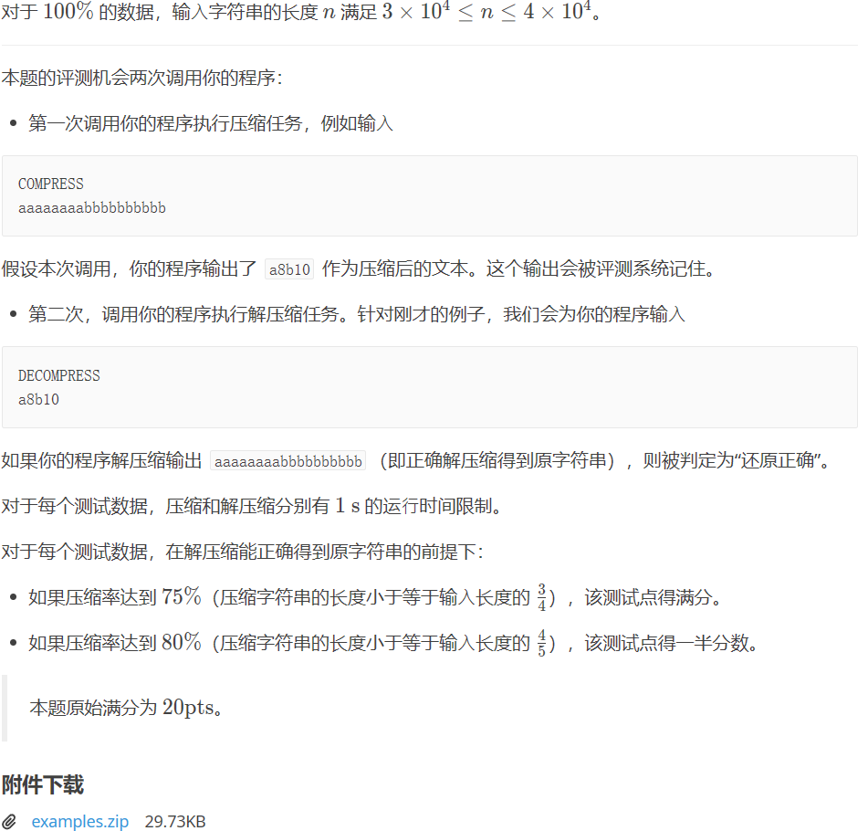Click the 3/4 fraction formula

click(x=541, y=597)
